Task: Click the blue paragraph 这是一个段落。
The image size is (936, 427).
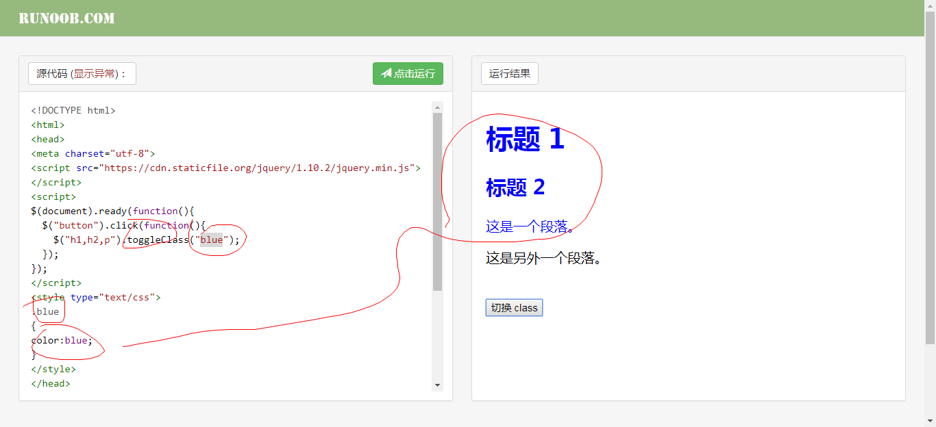Action: 530,227
